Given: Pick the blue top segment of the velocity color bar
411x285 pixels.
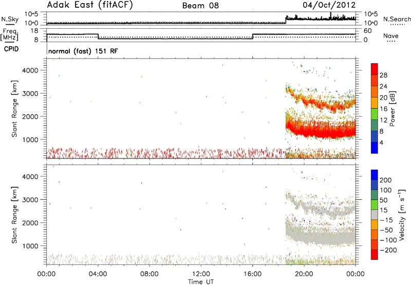Looking at the screenshot, I should [375, 175].
